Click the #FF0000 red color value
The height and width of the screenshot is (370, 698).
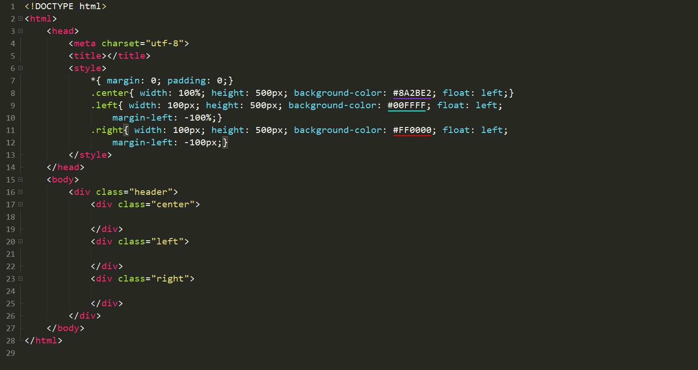(412, 130)
